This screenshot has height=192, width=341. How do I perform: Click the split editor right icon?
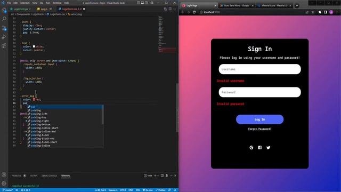click(170, 9)
